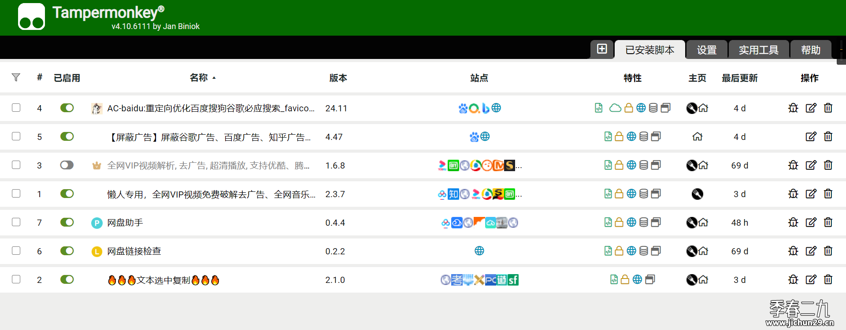Select checkbox for 懒人专用 script row
The width and height of the screenshot is (846, 330).
point(16,194)
